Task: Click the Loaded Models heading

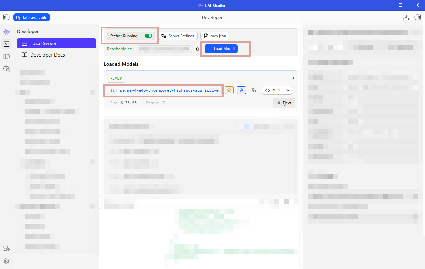Action: click(121, 64)
